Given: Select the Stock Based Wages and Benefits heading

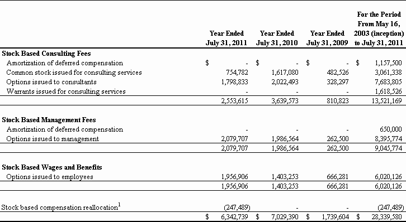Looking at the screenshot, I should click(x=52, y=167).
